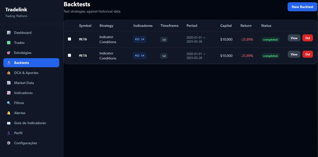Image resolution: width=318 pixels, height=157 pixels.
Task: Click the Guia de Indicadores book icon
Action: 9,123
